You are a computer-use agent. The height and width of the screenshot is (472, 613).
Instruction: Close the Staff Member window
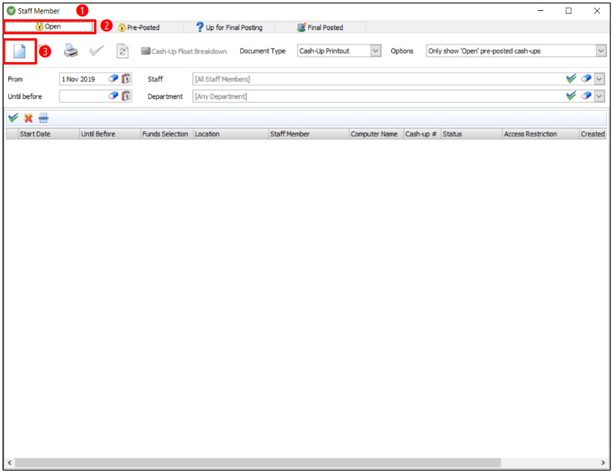[597, 10]
